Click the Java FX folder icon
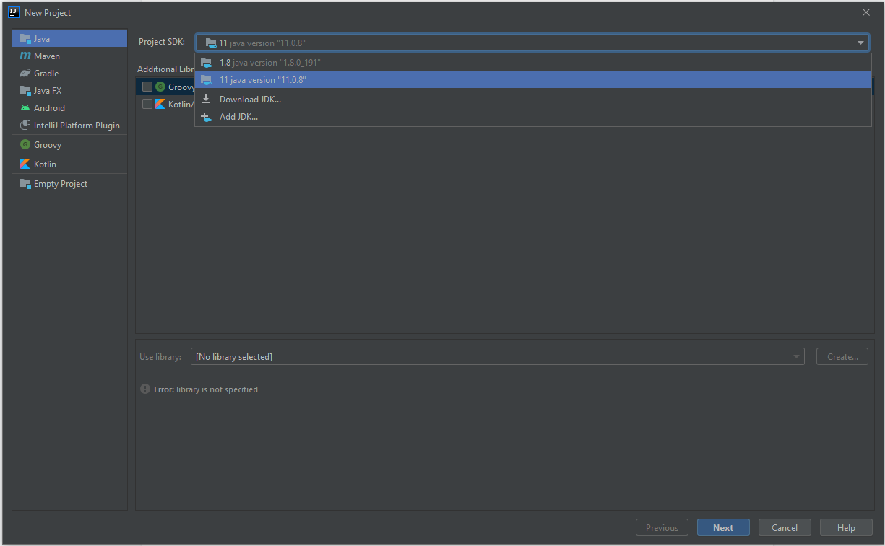The width and height of the screenshot is (885, 546). [25, 90]
